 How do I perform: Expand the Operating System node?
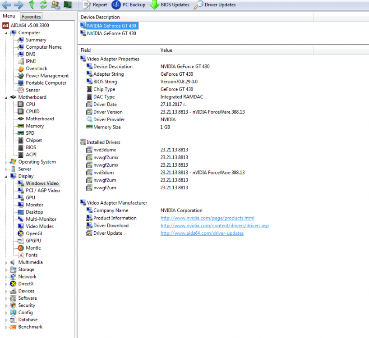tap(6, 162)
